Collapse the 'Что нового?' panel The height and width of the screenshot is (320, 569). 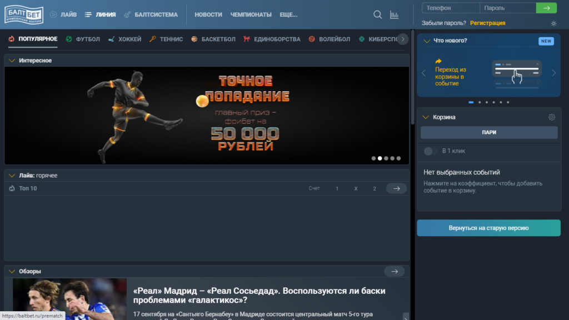coord(427,41)
